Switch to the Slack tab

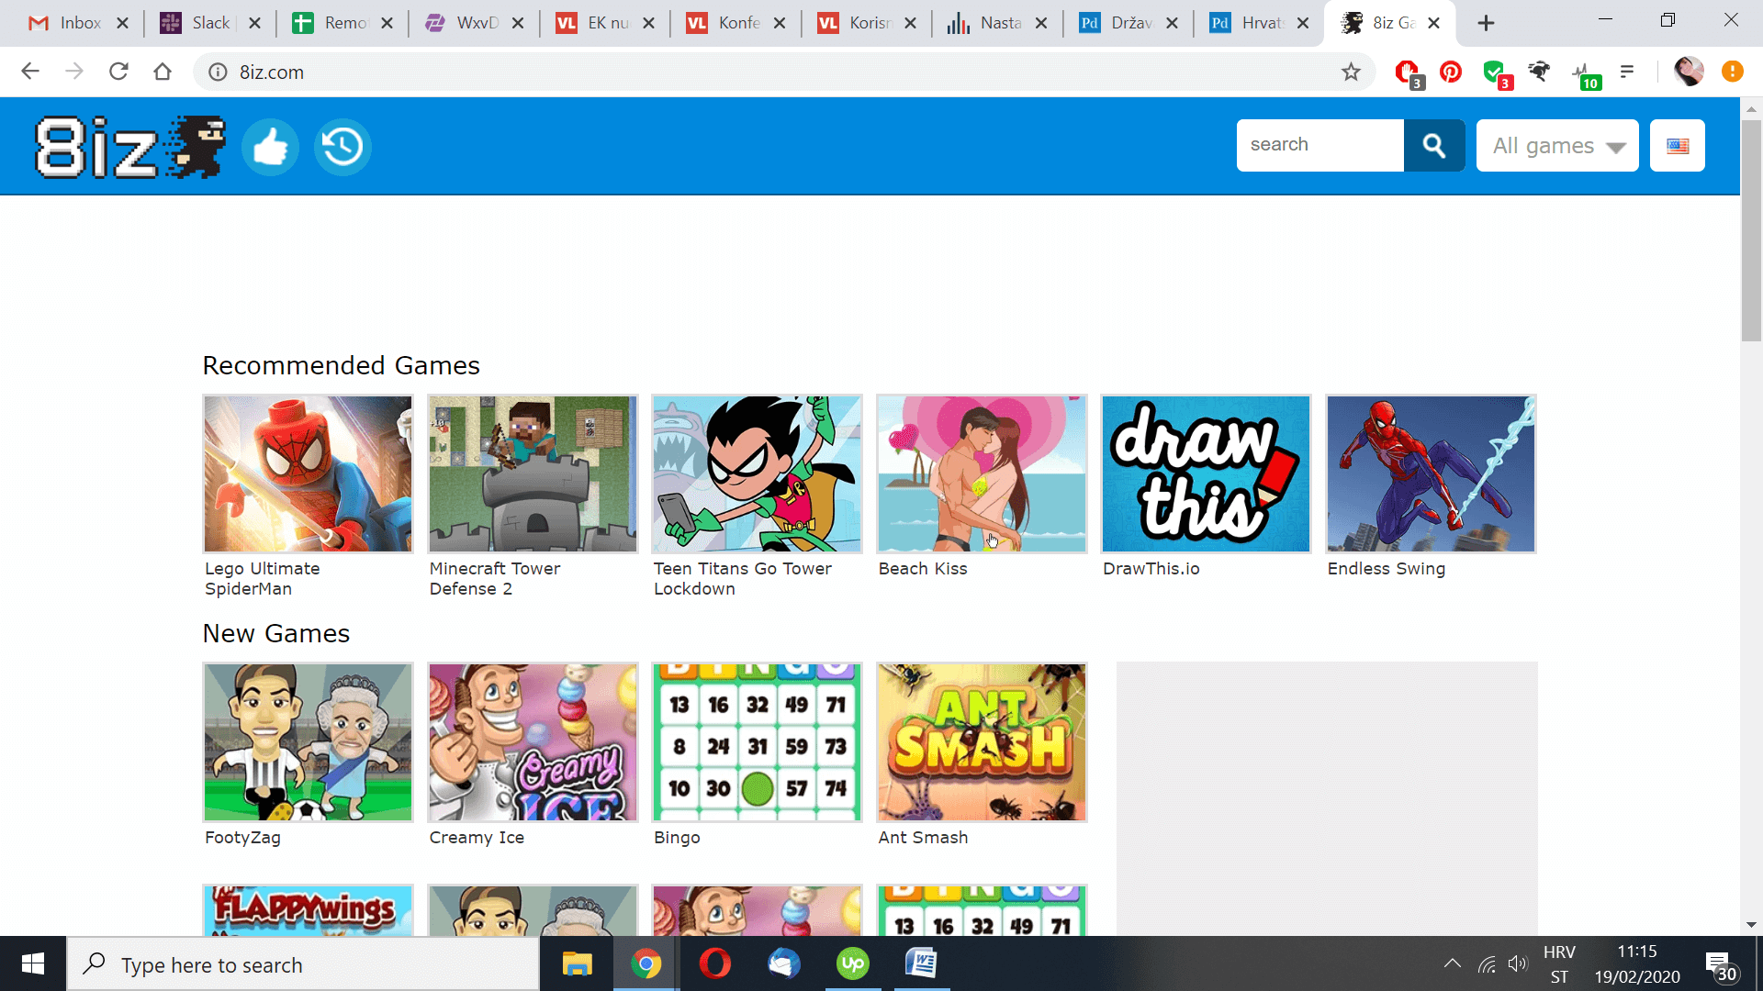pyautogui.click(x=209, y=23)
